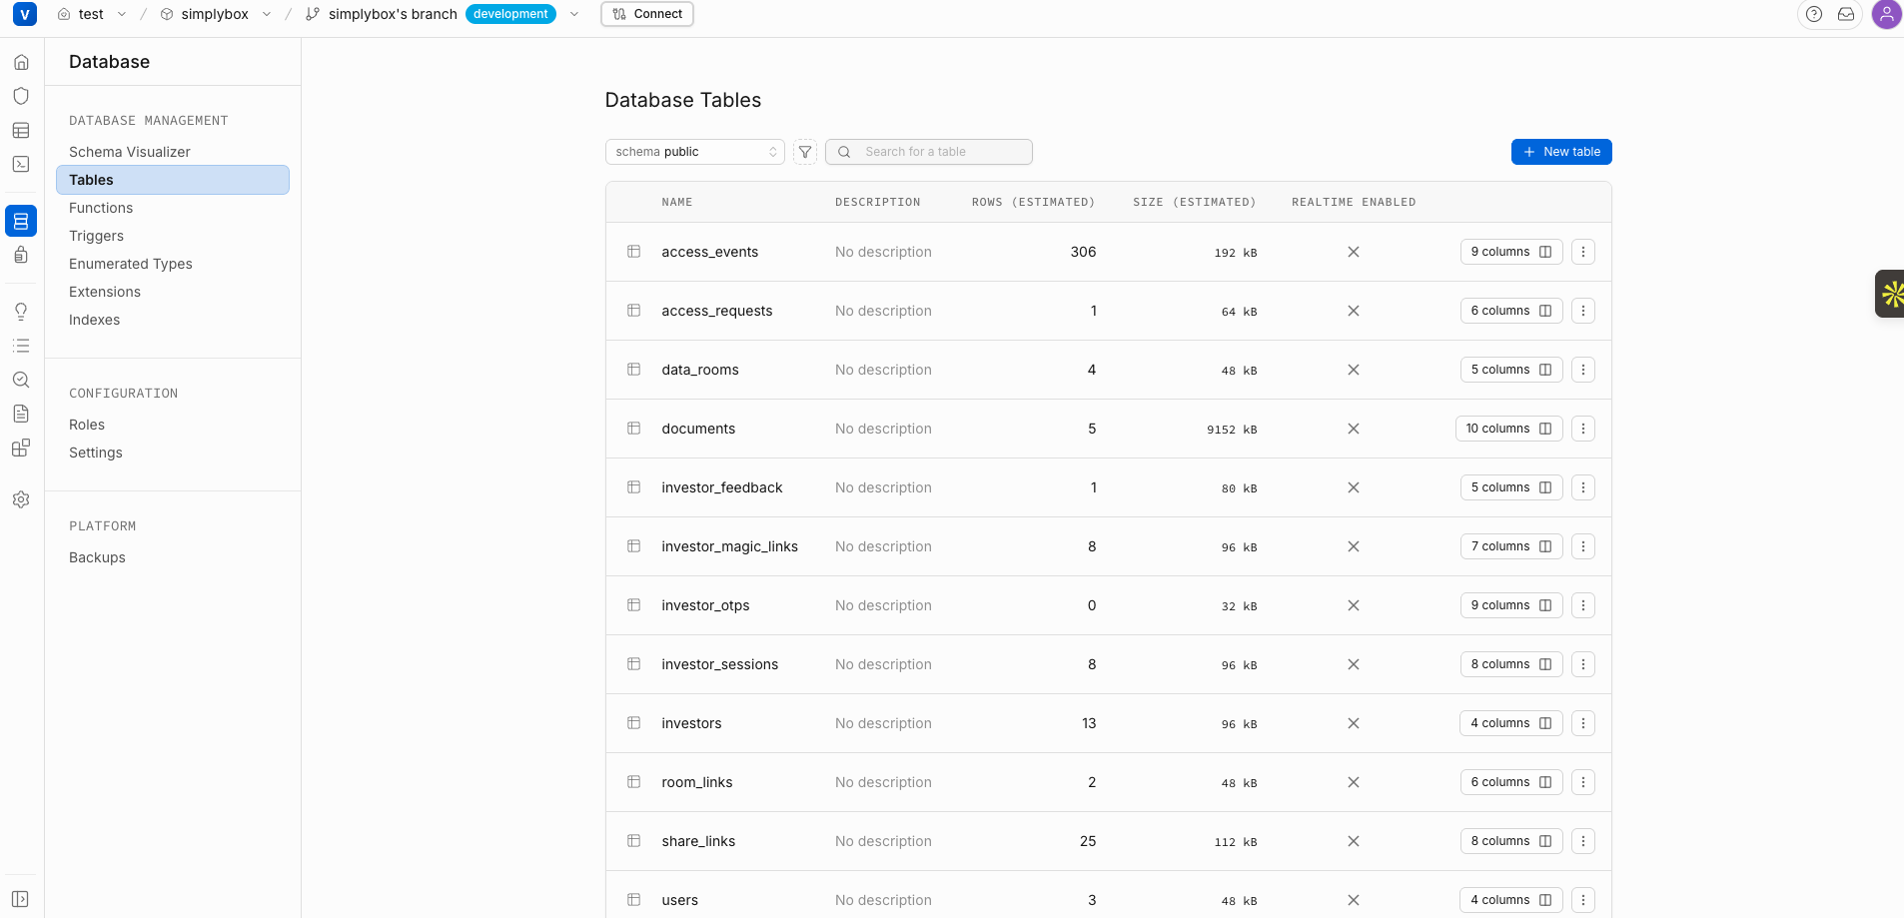Click the development branch badge

pos(510,14)
